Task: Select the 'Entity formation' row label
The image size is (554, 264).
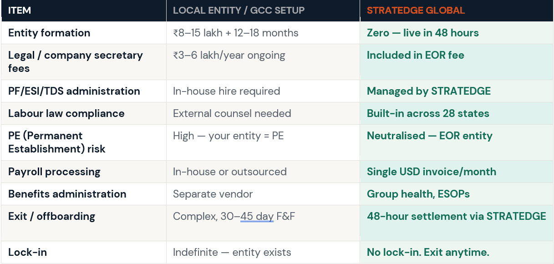Action: [49, 33]
